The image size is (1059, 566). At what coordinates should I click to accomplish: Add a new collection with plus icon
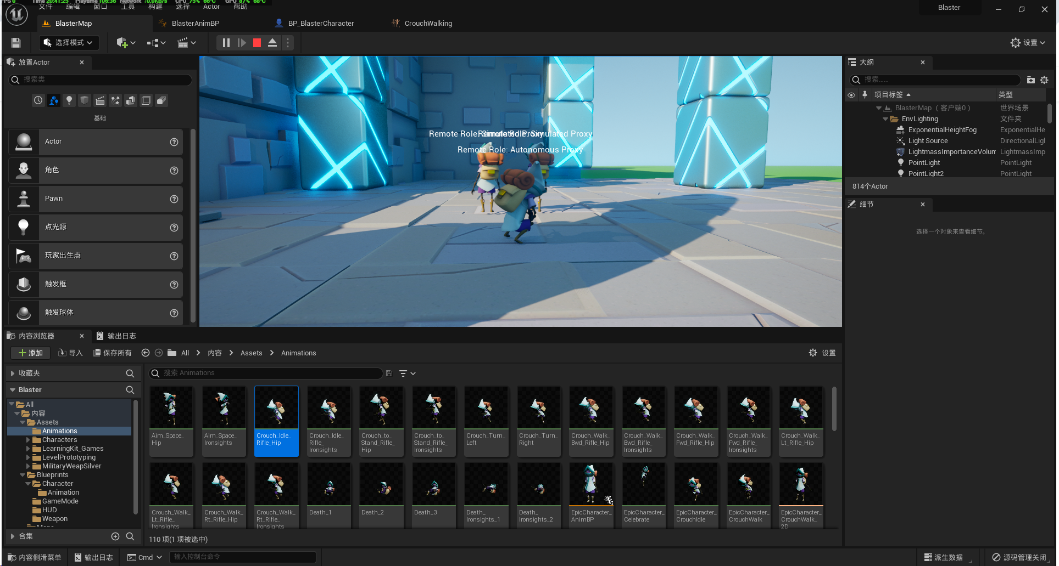click(115, 536)
